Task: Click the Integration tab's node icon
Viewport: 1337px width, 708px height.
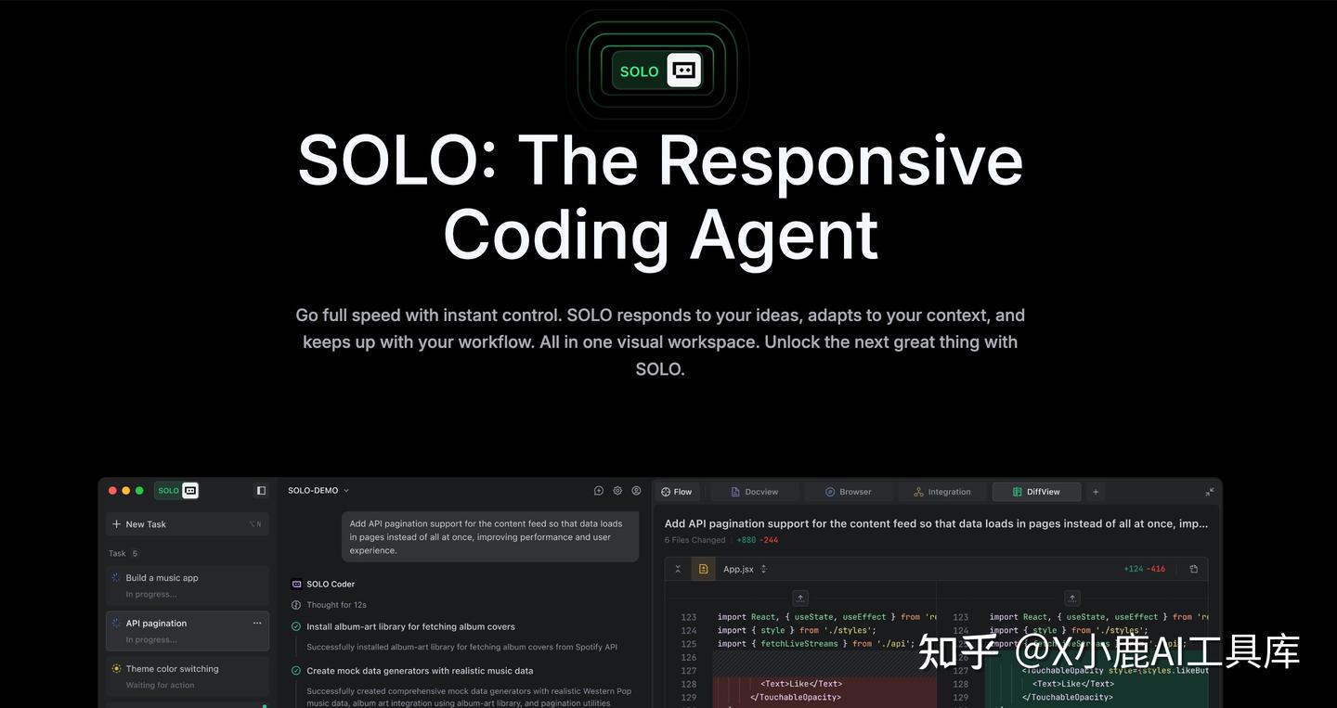Action: pyautogui.click(x=917, y=492)
